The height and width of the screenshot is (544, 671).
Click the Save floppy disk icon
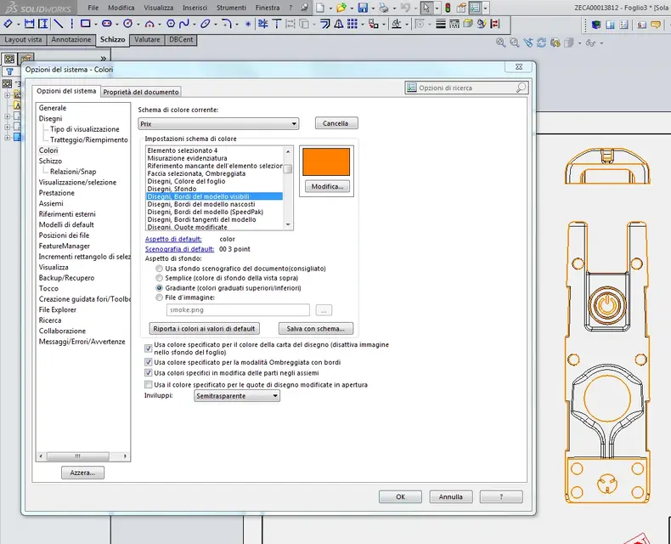pyautogui.click(x=363, y=8)
